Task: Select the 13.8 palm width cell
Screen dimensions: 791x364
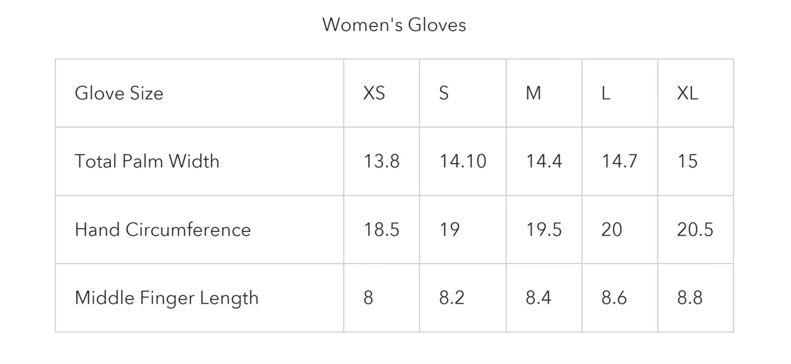Action: [381, 161]
